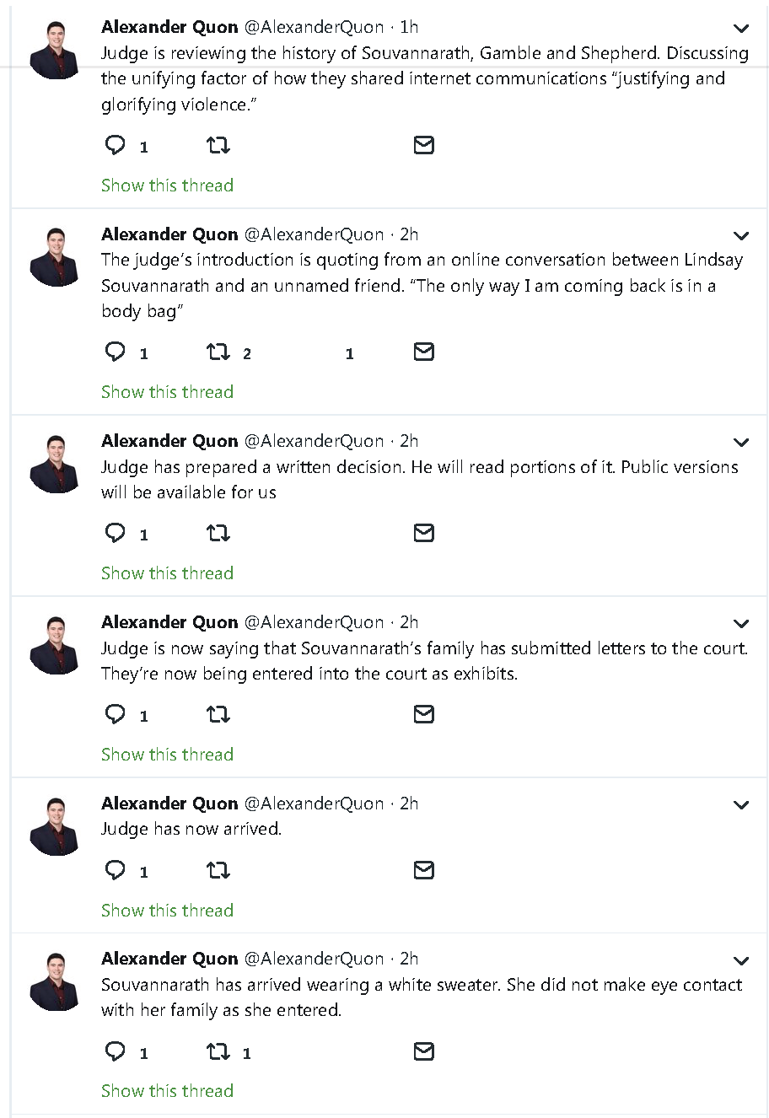Click the 2h timestamp on the 'white sweater' tweet

tap(409, 959)
